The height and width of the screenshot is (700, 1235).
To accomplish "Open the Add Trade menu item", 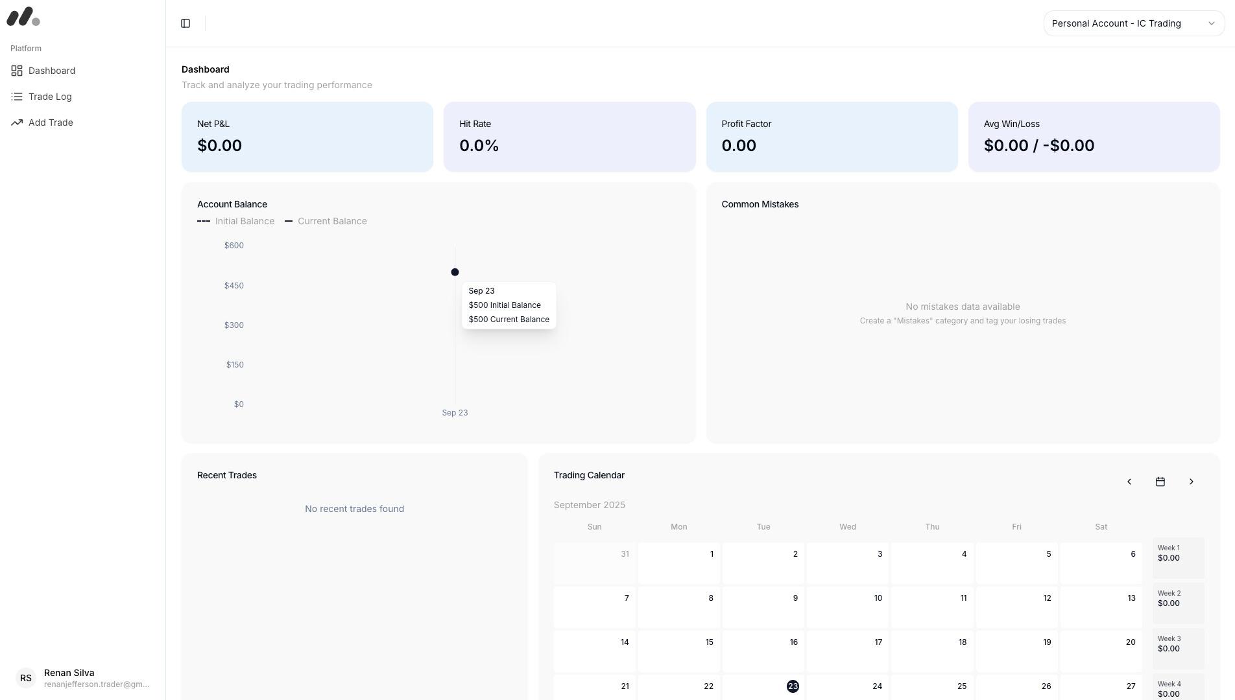I will [x=51, y=122].
